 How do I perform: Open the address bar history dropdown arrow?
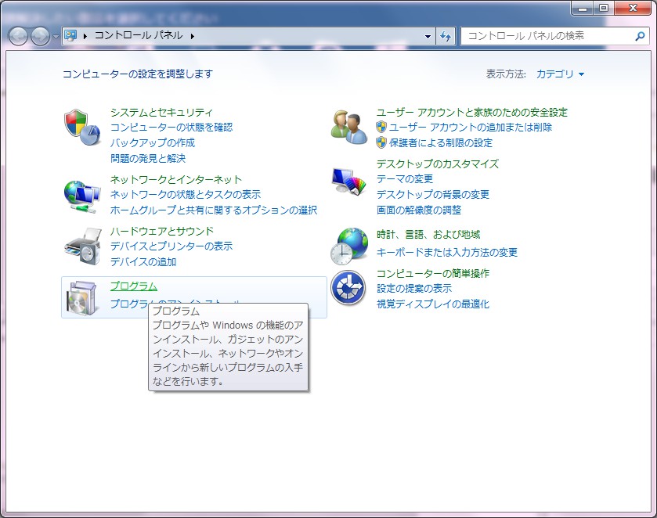pos(428,37)
